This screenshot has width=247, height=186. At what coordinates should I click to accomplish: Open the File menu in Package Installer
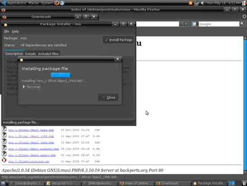point(6,32)
